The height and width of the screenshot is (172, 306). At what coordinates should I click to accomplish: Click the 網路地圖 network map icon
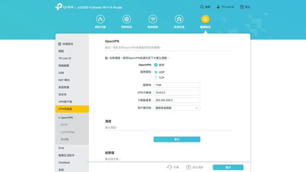click(x=100, y=19)
